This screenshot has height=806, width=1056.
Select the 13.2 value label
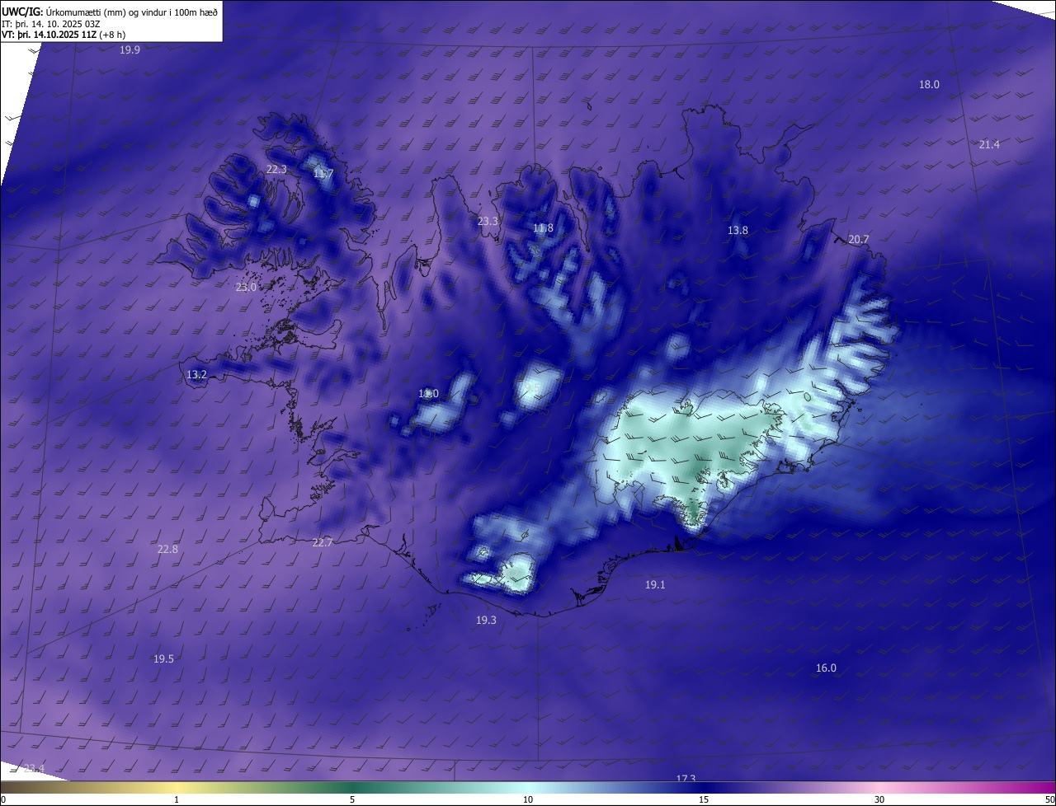pyautogui.click(x=196, y=375)
